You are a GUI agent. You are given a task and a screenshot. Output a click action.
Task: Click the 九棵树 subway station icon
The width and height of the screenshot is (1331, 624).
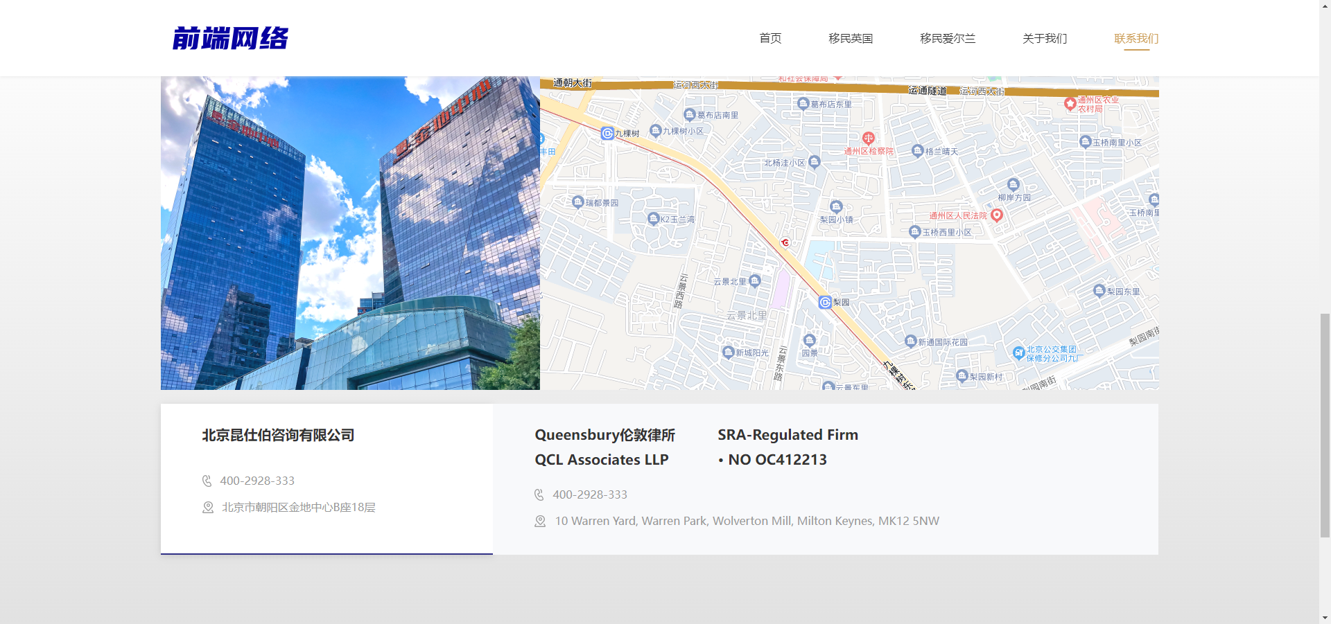[607, 133]
